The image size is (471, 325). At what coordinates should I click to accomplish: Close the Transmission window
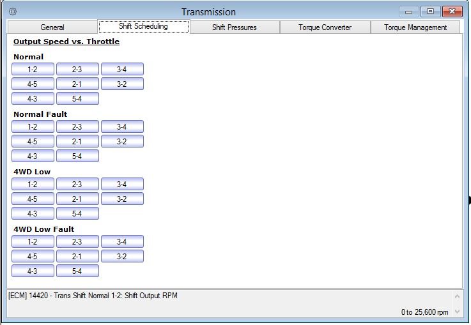coord(452,11)
